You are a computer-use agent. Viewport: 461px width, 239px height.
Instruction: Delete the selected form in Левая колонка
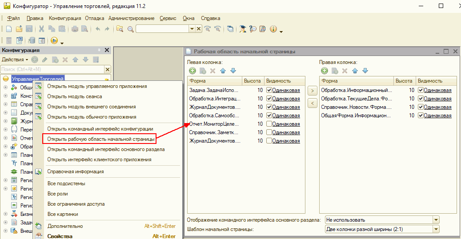pyautogui.click(x=213, y=71)
